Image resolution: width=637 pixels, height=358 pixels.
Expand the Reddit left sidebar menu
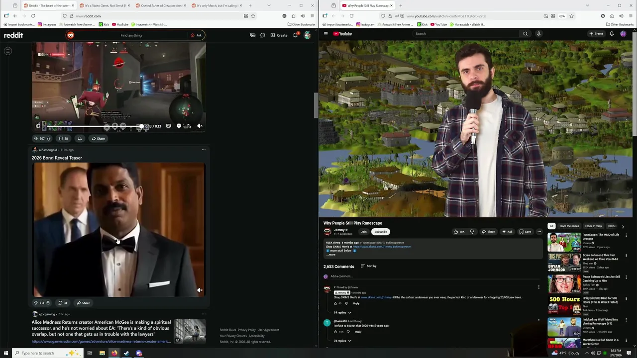pos(8,51)
